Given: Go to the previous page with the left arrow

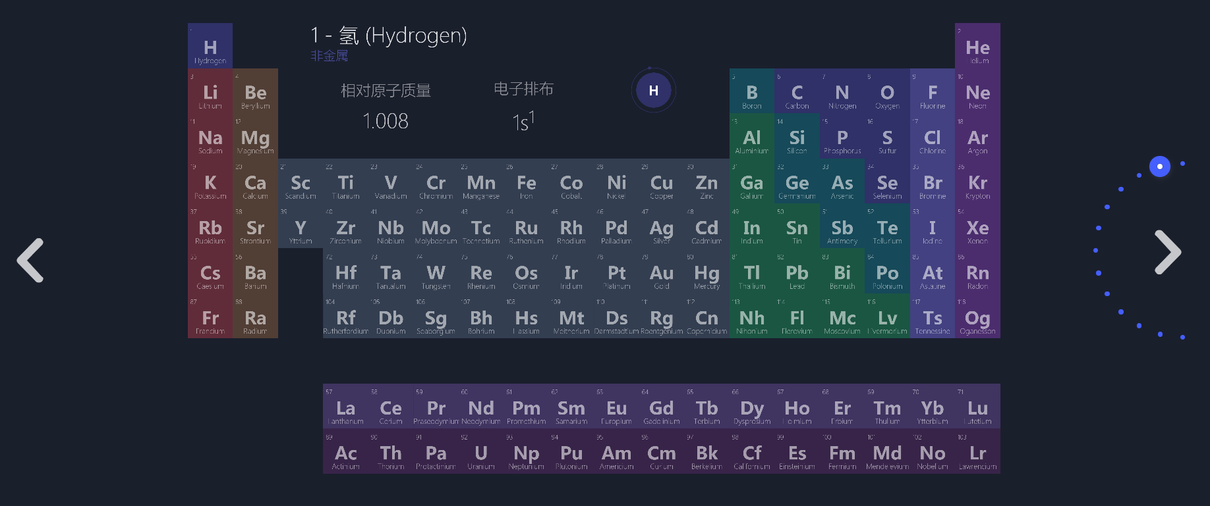Looking at the screenshot, I should (x=30, y=260).
